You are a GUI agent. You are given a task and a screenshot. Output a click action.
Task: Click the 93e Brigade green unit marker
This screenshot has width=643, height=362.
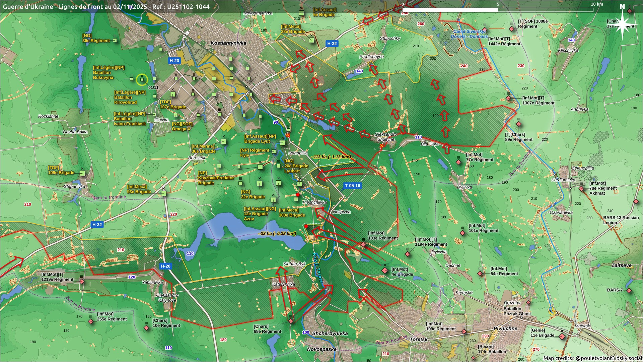[163, 193]
